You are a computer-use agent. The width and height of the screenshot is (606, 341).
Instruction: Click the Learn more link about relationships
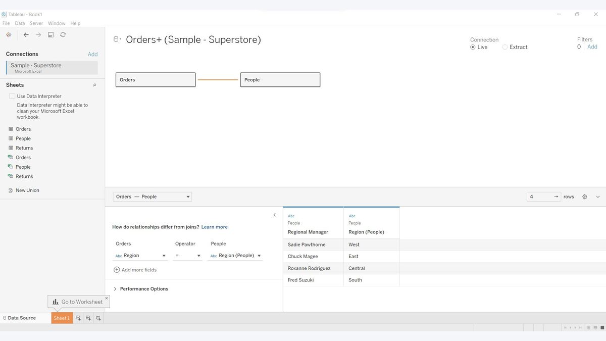click(x=214, y=227)
